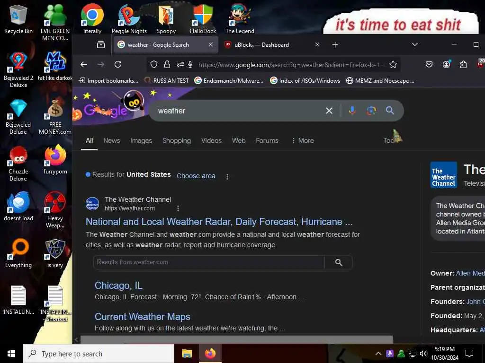
Task: Switch to the uBlock Dashboard tab
Action: [x=272, y=45]
